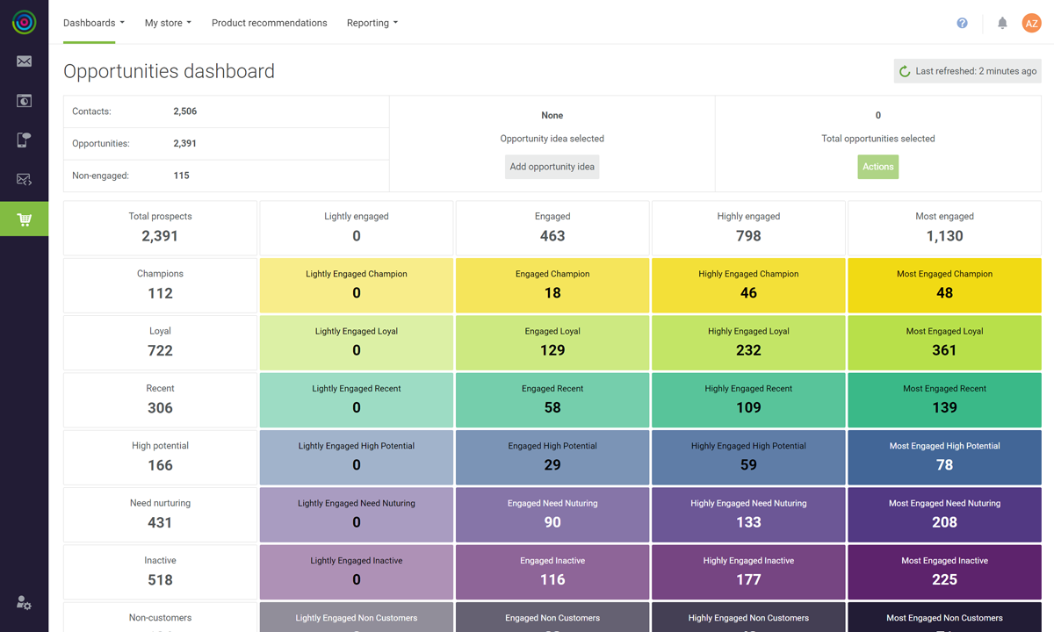Click the Total prospects card showing 2,391
Screen dimensions: 1054x632
pos(160,226)
